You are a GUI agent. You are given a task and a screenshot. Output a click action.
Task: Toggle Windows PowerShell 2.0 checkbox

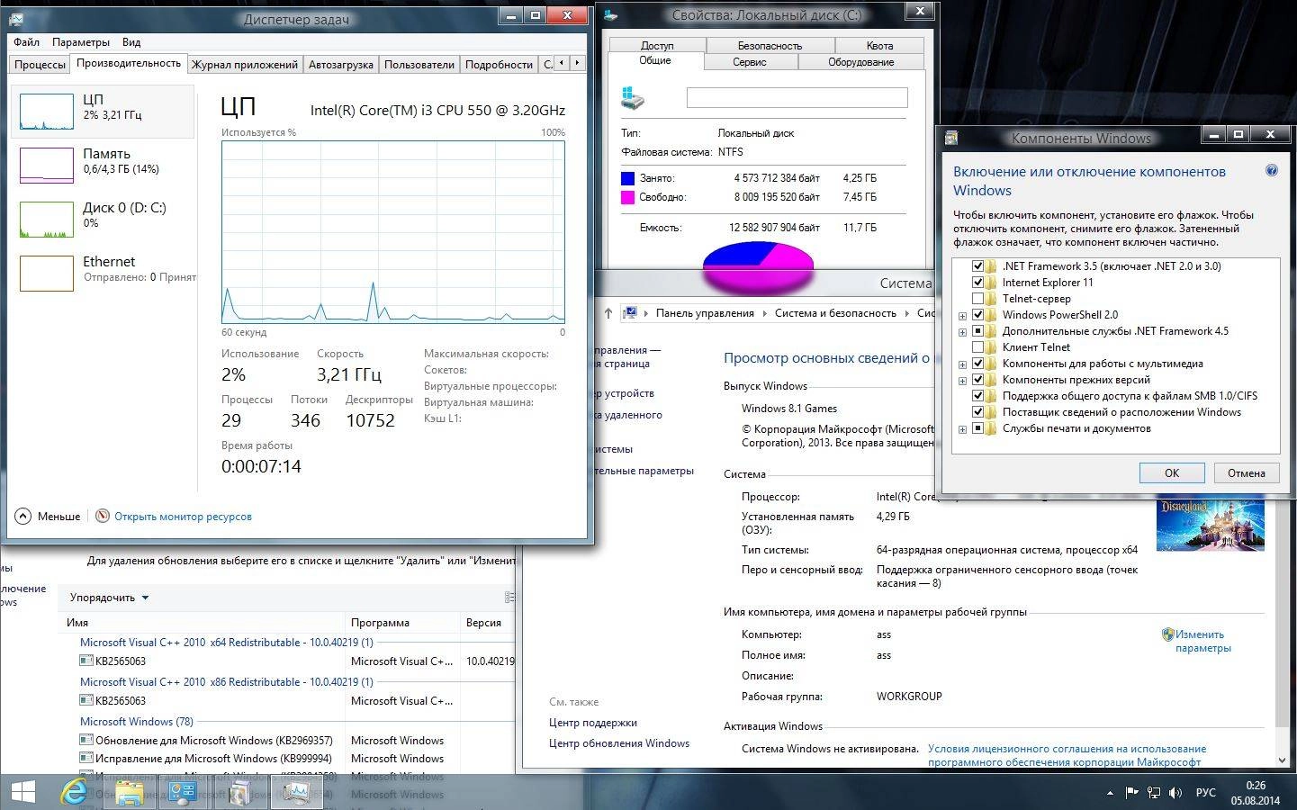[977, 315]
